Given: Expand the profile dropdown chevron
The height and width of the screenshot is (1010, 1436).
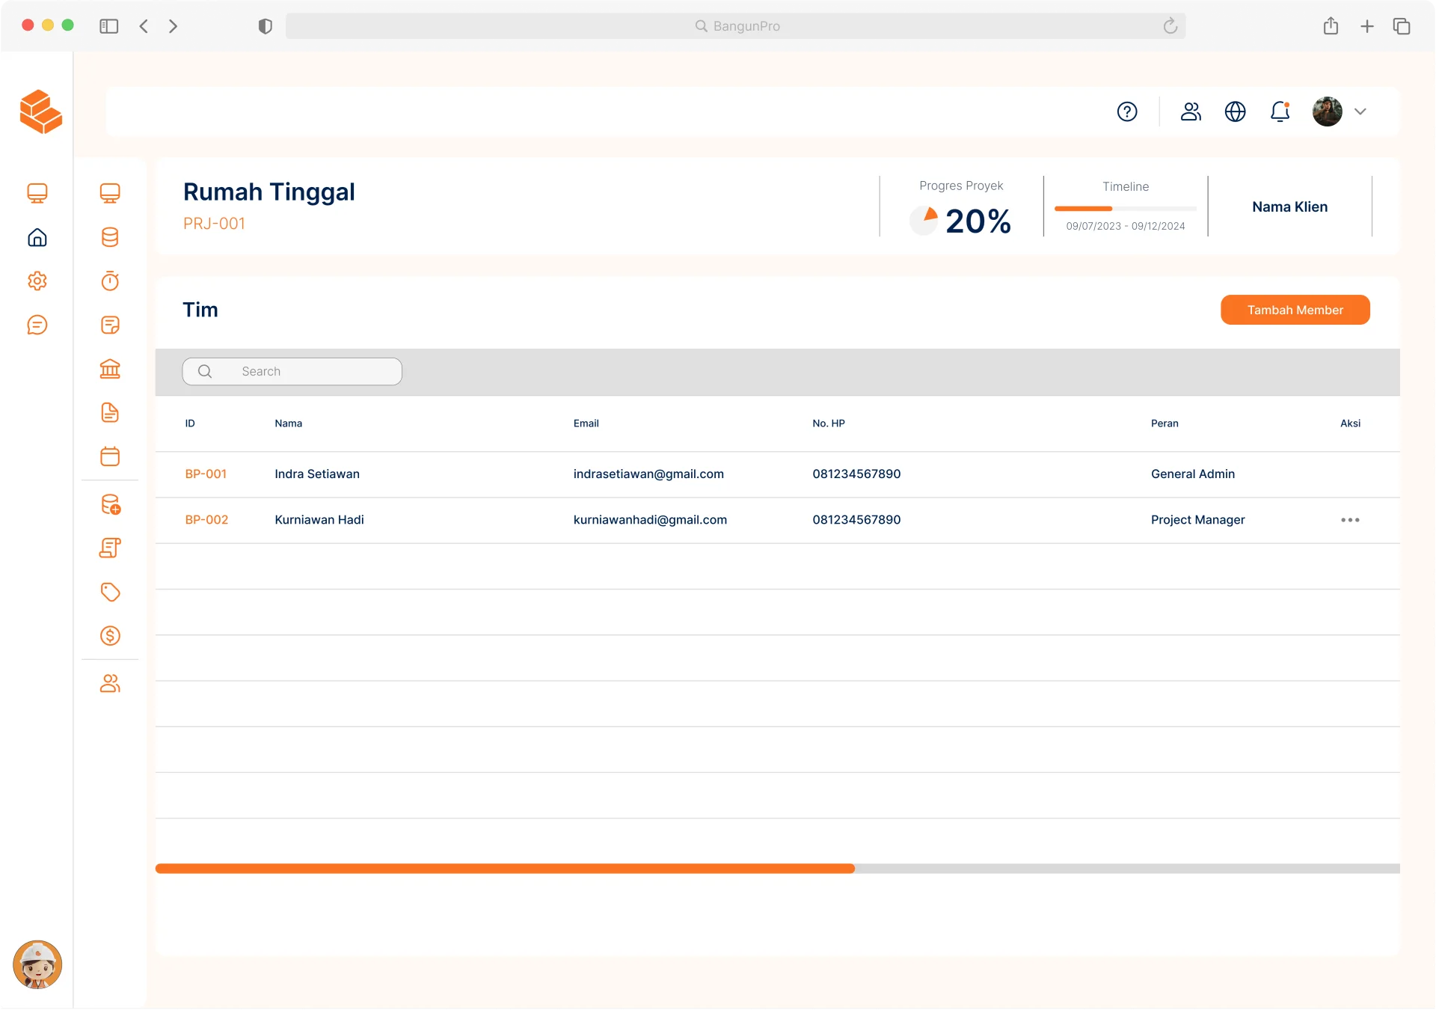Looking at the screenshot, I should click(x=1360, y=111).
